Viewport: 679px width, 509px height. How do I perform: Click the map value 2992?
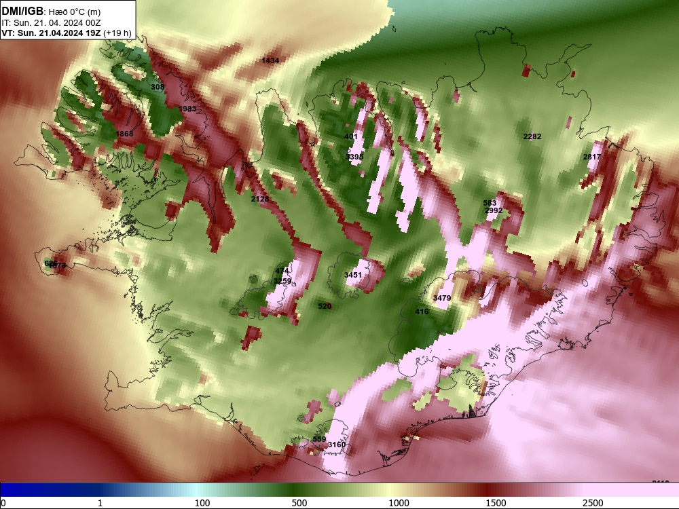click(494, 211)
